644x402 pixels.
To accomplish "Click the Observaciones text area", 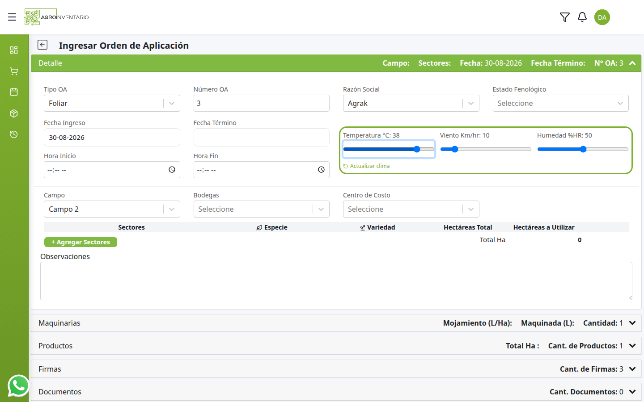I will click(x=336, y=281).
